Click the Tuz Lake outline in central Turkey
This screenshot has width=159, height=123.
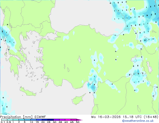coord(79,59)
